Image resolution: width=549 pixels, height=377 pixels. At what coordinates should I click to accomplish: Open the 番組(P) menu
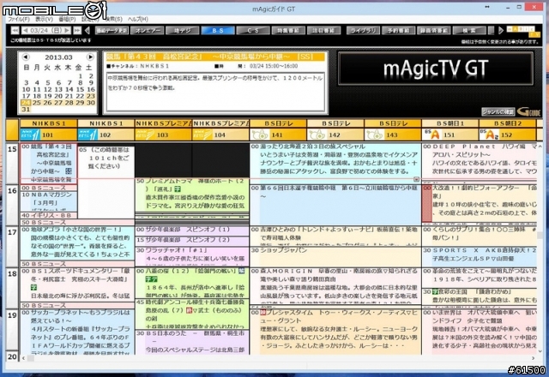click(x=67, y=19)
